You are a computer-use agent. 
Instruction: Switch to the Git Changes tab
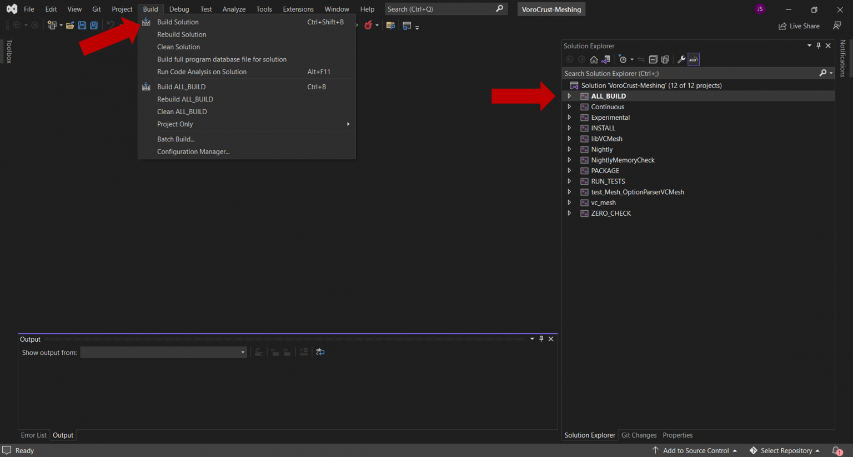click(x=639, y=435)
